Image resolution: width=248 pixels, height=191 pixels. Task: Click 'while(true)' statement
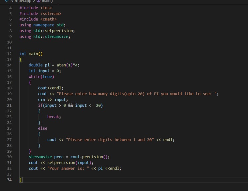pos(41,77)
